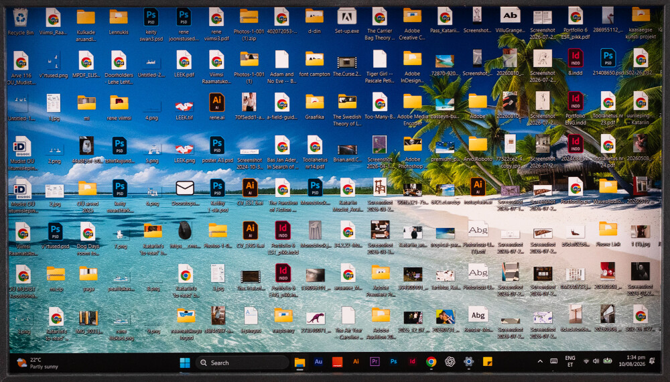Image resolution: width=670 pixels, height=382 pixels.
Task: Open Photos-1-001 (1).zip archive
Action: [x=249, y=17]
